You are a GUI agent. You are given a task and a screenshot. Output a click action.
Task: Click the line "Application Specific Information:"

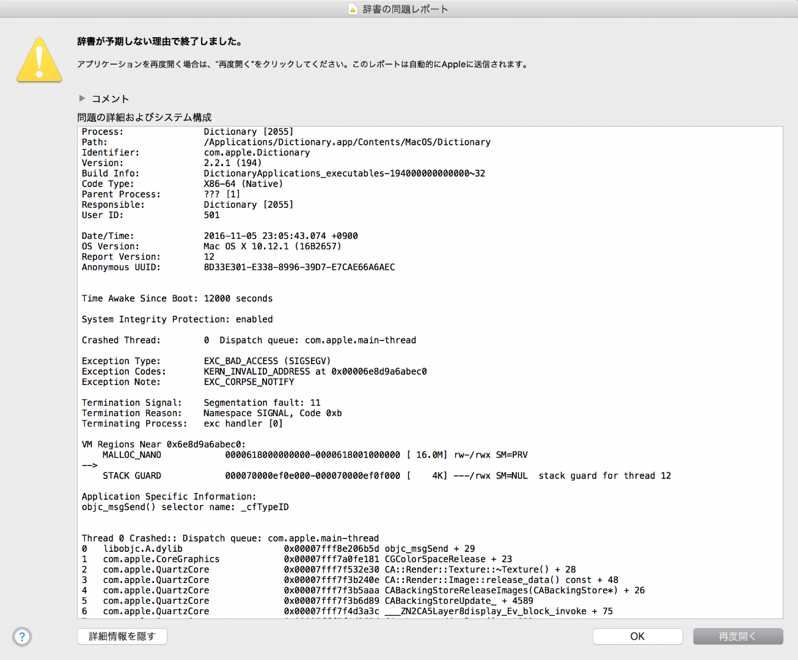coord(169,497)
